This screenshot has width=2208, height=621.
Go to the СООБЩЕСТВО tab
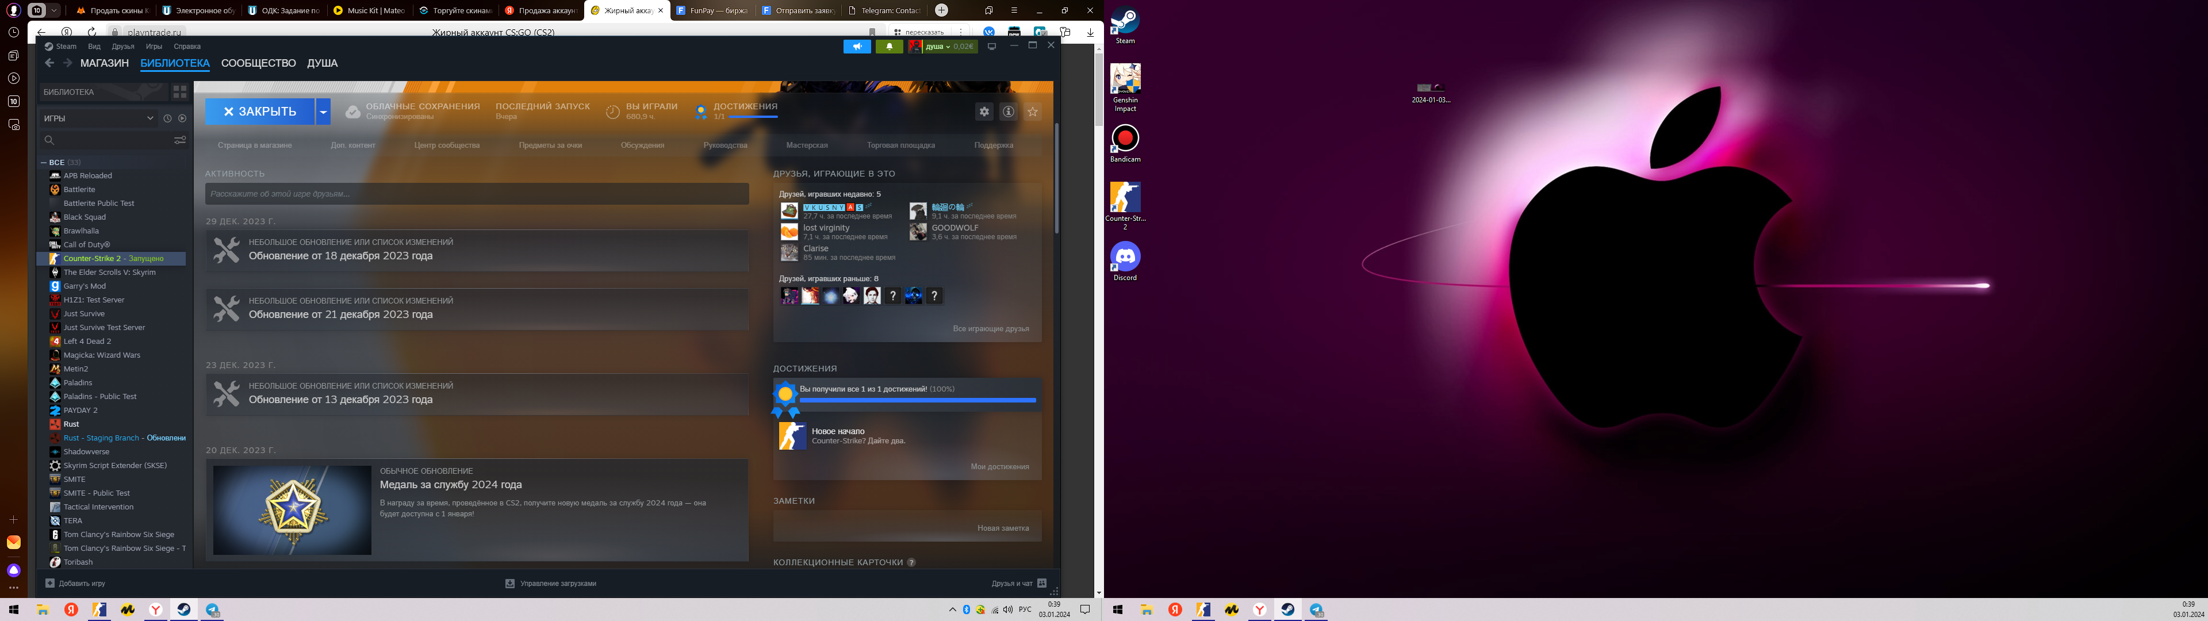click(x=258, y=63)
